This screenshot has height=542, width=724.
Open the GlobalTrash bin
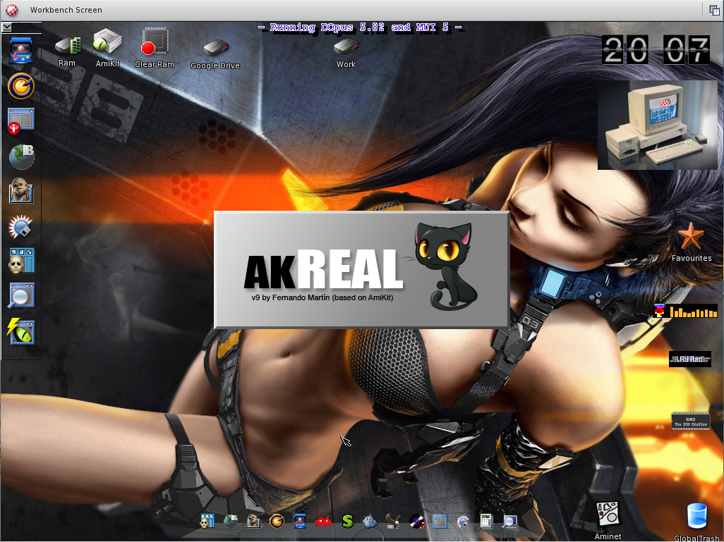(696, 517)
